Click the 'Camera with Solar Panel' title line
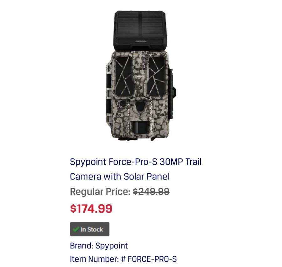 pos(119,176)
